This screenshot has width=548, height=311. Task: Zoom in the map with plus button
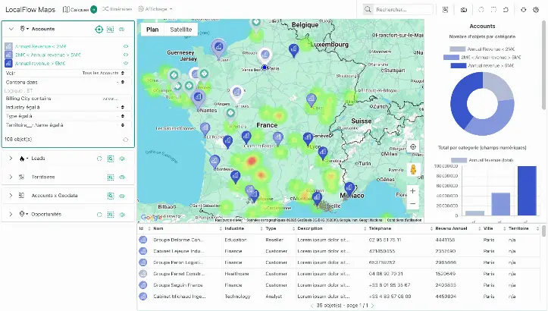click(x=413, y=191)
